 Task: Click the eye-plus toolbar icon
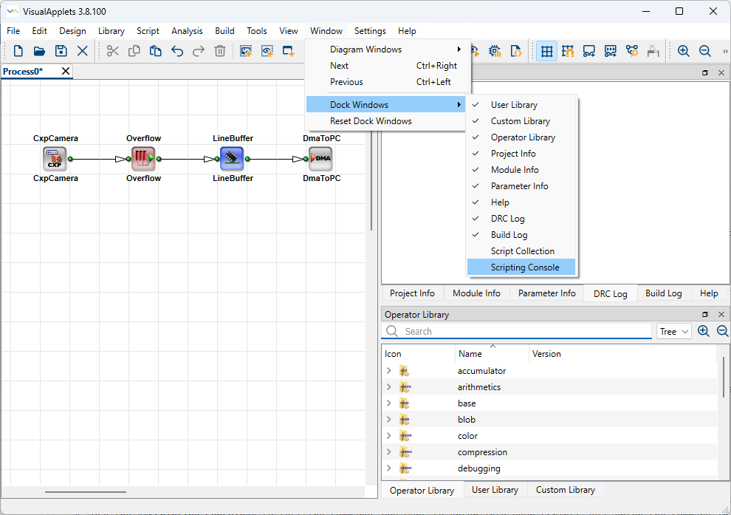pos(267,51)
